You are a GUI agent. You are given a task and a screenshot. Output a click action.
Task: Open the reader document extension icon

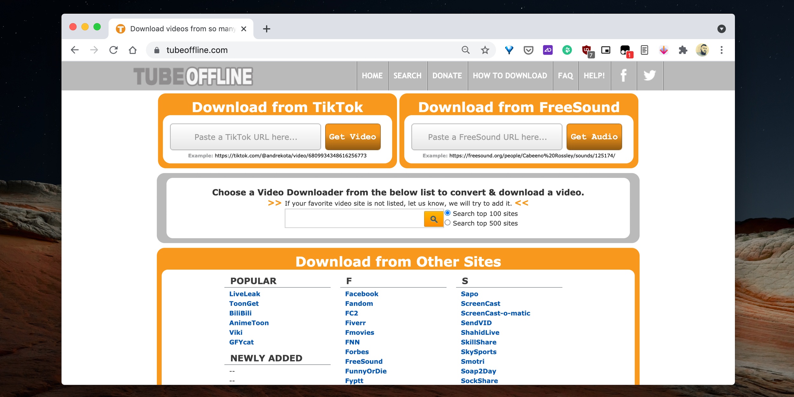pyautogui.click(x=644, y=50)
